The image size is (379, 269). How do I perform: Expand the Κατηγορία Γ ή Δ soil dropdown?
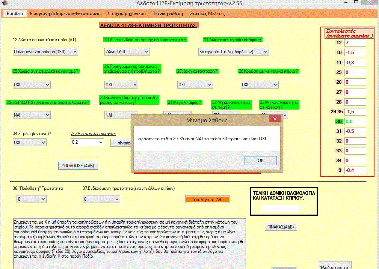click(265, 51)
